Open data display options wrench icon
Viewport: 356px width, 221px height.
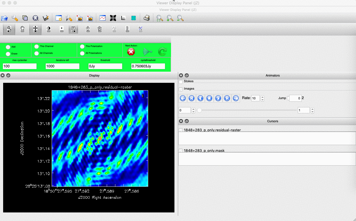point(15,18)
